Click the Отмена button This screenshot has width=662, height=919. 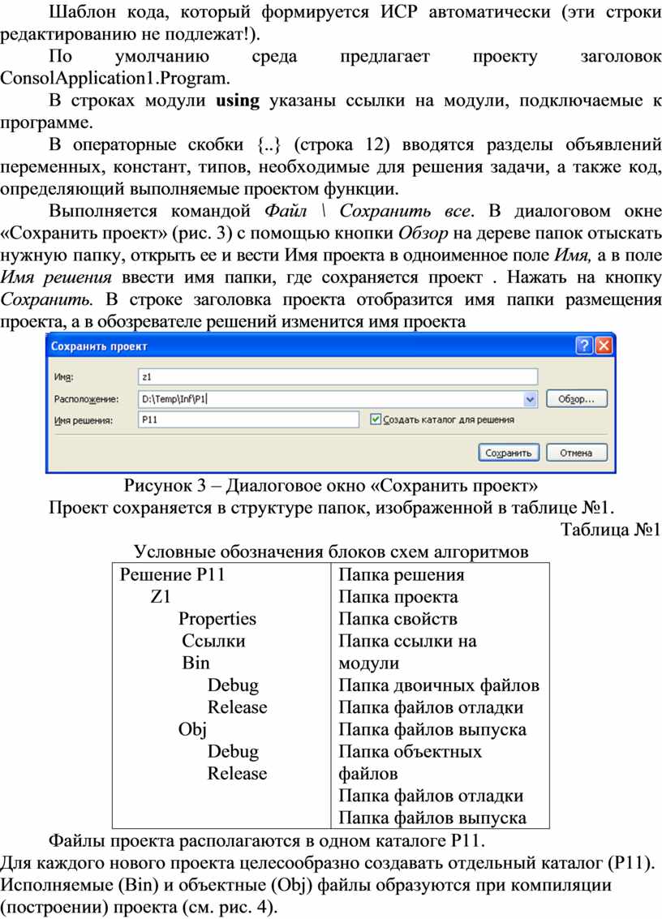coord(576,453)
